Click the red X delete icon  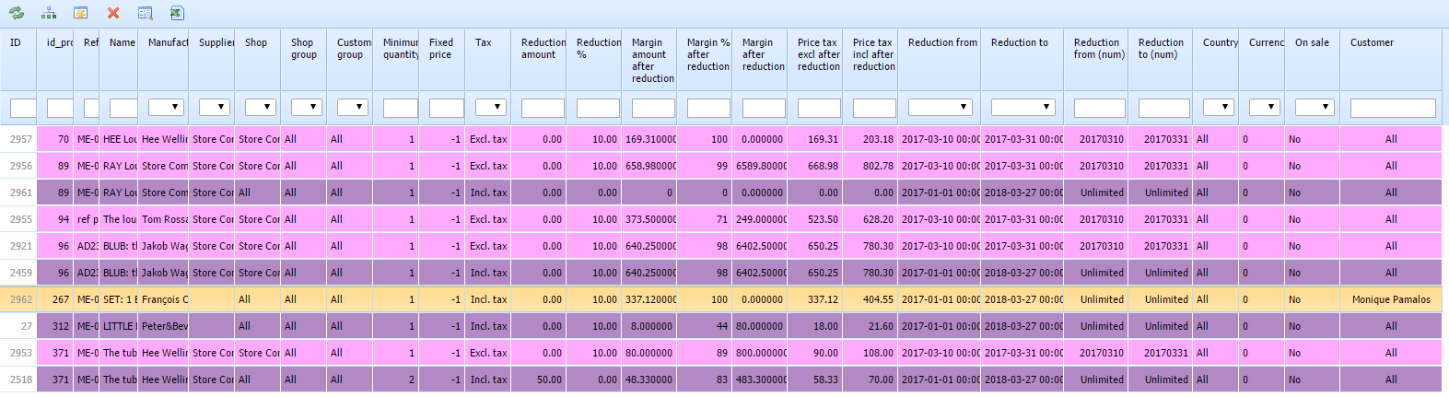pyautogui.click(x=113, y=13)
